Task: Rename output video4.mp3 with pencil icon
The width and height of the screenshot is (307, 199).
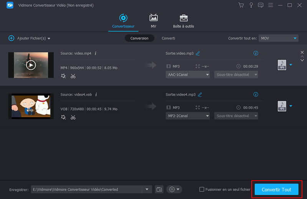Action: pyautogui.click(x=200, y=95)
